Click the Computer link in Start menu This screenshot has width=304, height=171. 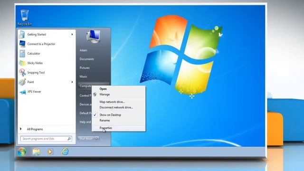tap(85, 86)
